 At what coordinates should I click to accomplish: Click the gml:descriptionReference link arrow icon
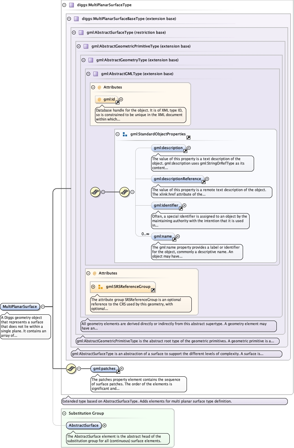coord(203,182)
